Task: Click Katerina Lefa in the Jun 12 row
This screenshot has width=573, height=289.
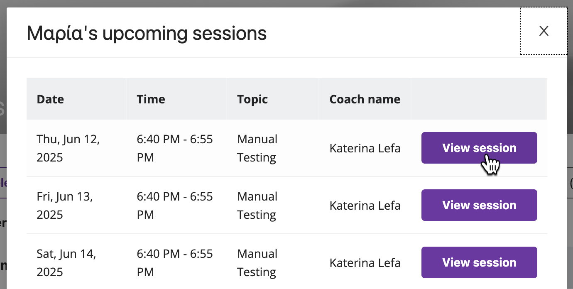Action: [x=365, y=148]
